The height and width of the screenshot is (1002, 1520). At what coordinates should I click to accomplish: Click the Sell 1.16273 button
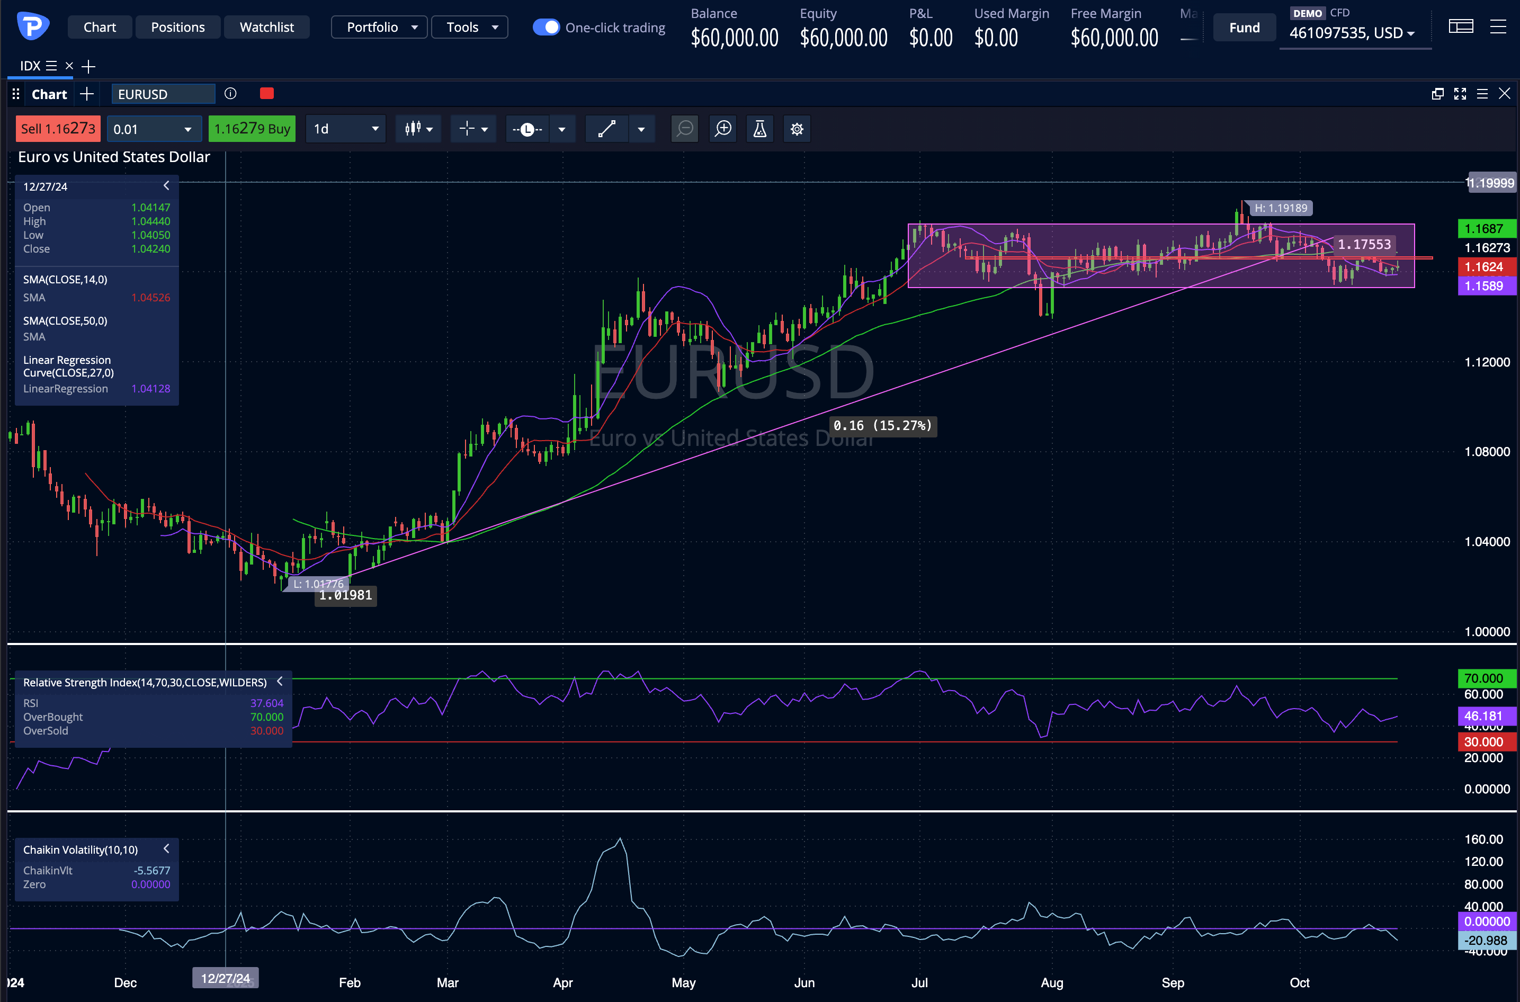tap(58, 129)
